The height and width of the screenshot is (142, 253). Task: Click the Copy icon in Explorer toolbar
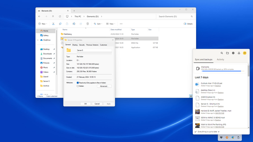pos(60,24)
